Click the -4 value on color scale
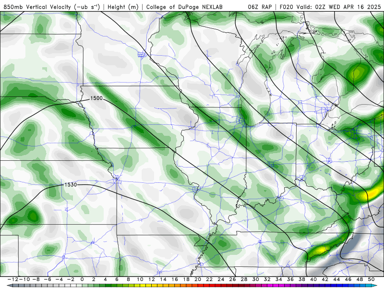Viewport: 384px width, 288px height. click(59, 279)
